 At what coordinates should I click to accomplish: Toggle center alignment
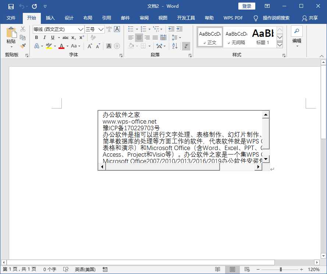[x=139, y=38]
